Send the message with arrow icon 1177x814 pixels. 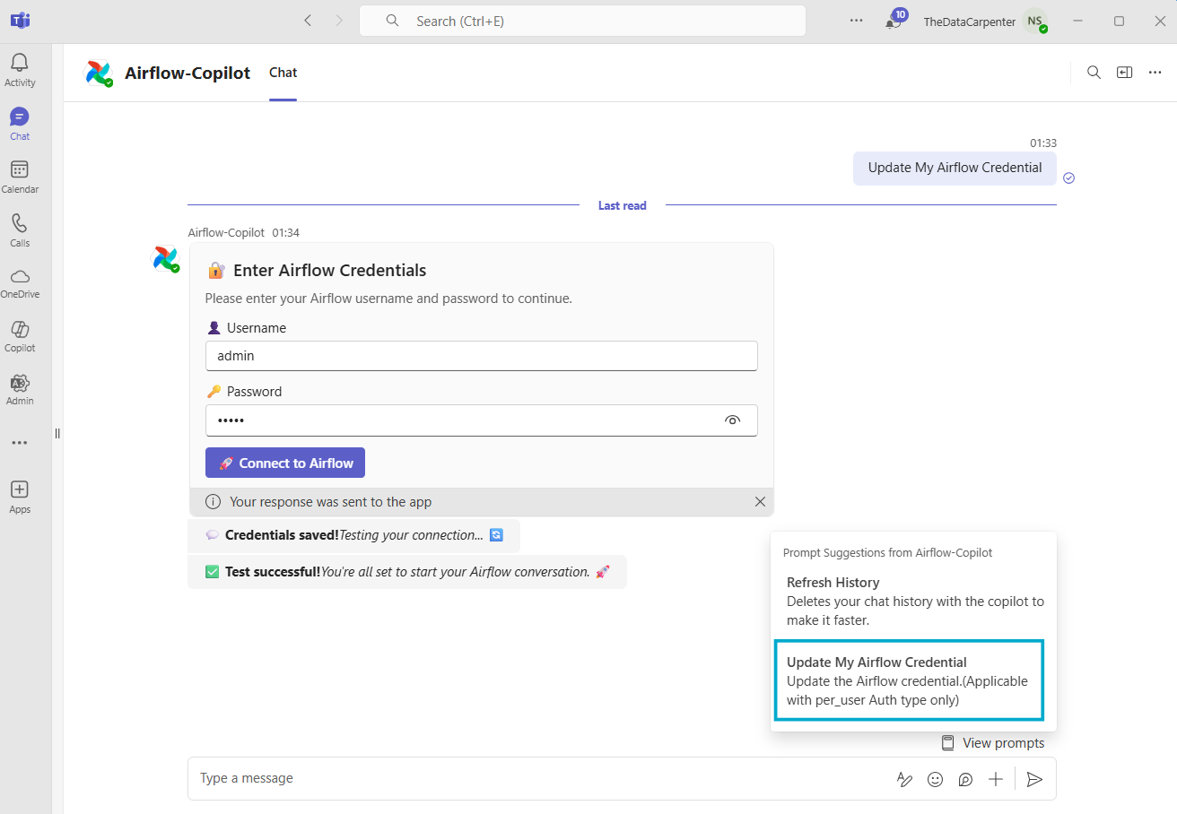[1034, 779]
